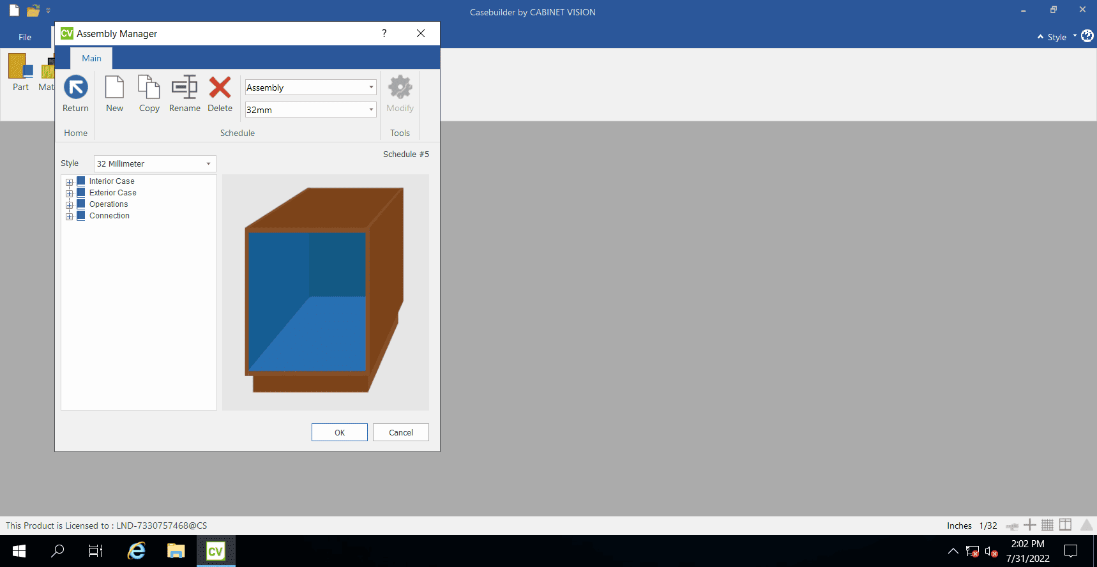This screenshot has width=1097, height=567.
Task: Click the Cancel button
Action: 401,432
